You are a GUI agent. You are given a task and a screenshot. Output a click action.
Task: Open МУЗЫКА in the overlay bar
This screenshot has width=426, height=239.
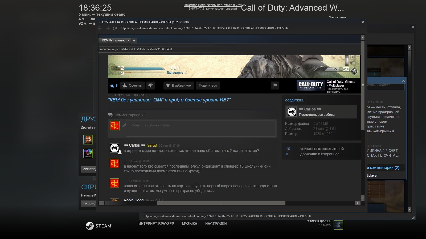tap(190, 224)
